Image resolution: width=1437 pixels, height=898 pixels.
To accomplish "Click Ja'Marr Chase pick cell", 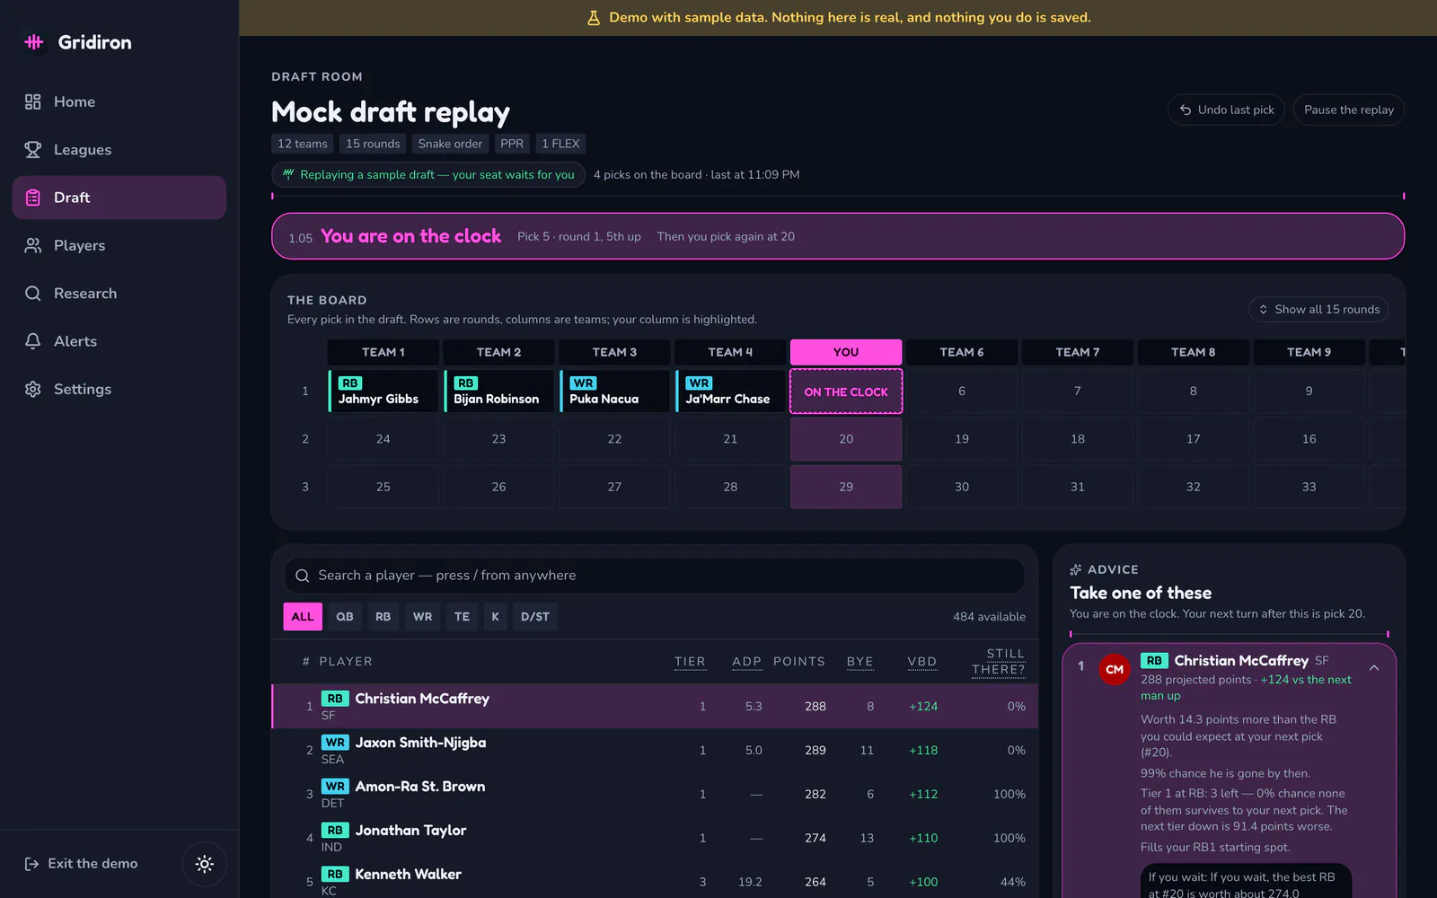I will pos(730,392).
